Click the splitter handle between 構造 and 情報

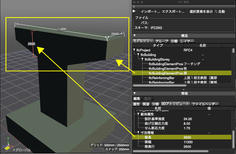[183, 89]
